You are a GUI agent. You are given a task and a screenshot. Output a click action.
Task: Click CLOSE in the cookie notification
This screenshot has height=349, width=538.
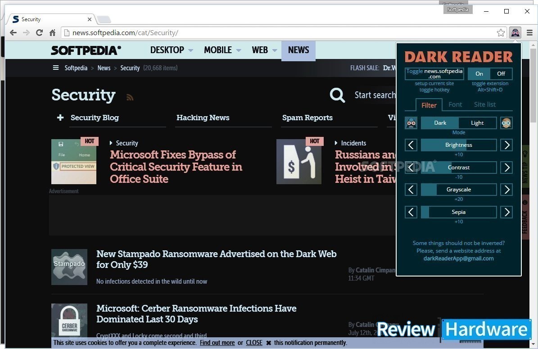pyautogui.click(x=254, y=343)
